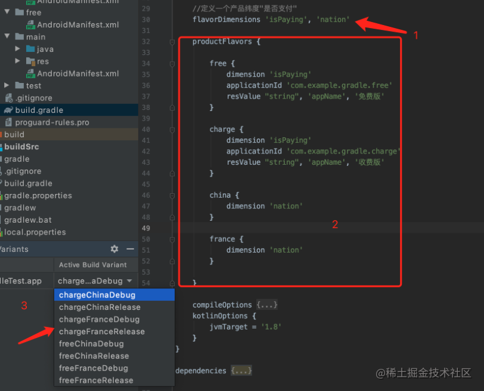Select the res resources folder icon
The height and width of the screenshot is (391, 484).
(30, 61)
